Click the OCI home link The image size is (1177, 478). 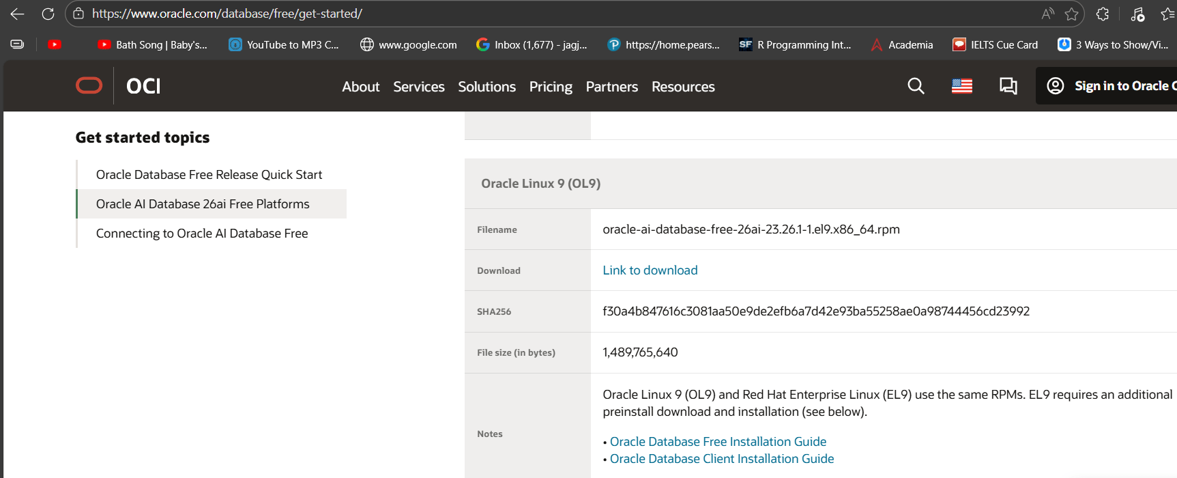tap(143, 86)
